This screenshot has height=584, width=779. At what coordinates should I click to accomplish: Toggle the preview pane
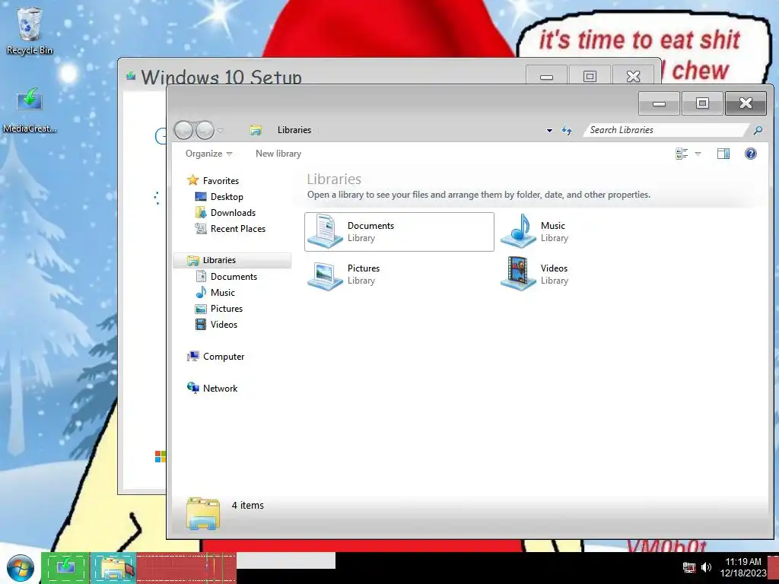tap(723, 154)
